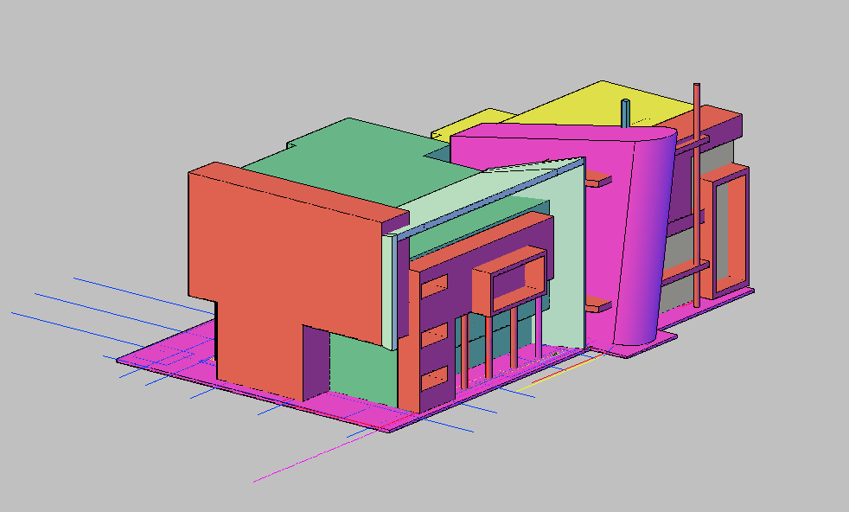This screenshot has height=512, width=849.
Task: Select the tall red vertical pole
Action: coord(697,173)
